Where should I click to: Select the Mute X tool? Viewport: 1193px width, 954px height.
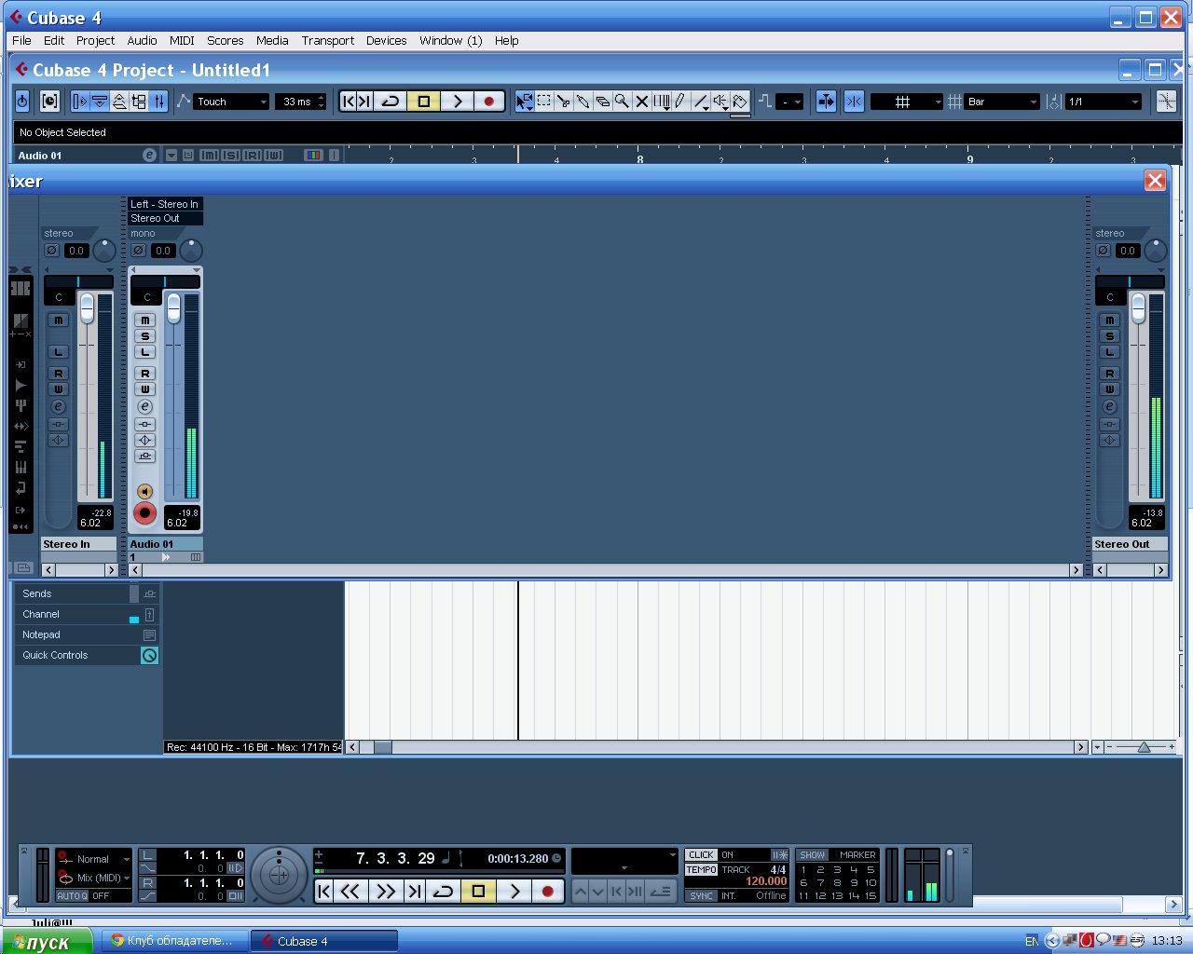641,102
